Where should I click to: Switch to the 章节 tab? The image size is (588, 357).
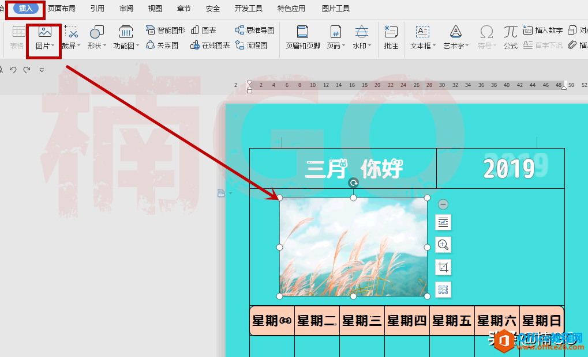click(x=183, y=9)
